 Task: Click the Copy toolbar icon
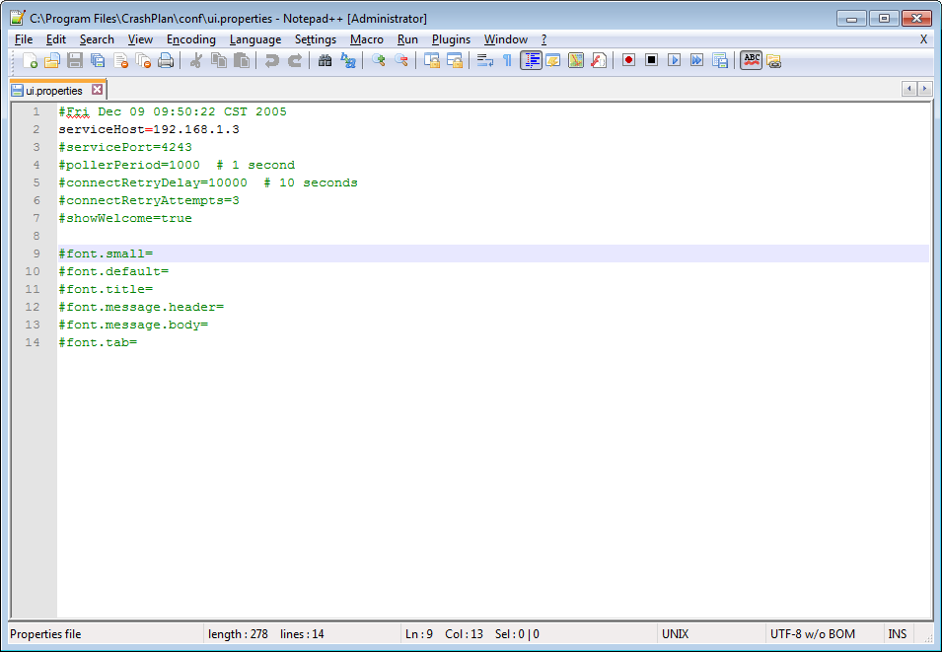[219, 61]
